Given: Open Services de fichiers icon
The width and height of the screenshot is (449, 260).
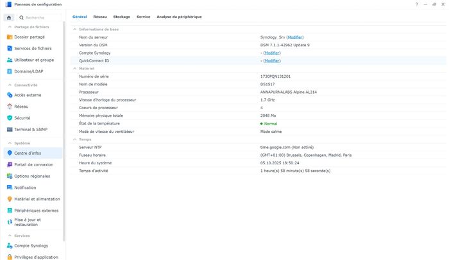Looking at the screenshot, I should [10, 48].
